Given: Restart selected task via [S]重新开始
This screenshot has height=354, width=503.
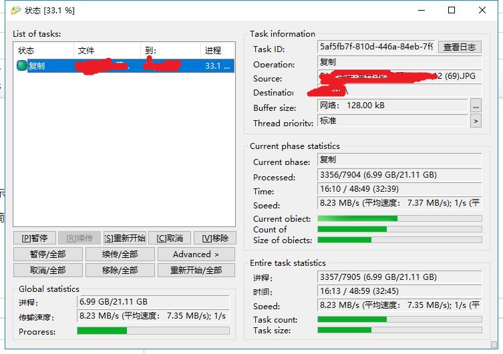Looking at the screenshot, I should [x=124, y=238].
